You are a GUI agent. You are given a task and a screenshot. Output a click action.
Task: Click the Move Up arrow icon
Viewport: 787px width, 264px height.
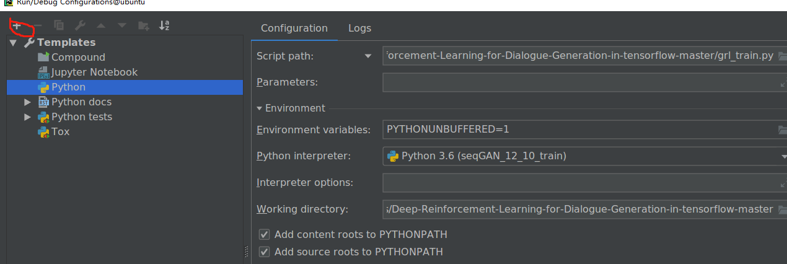click(101, 26)
